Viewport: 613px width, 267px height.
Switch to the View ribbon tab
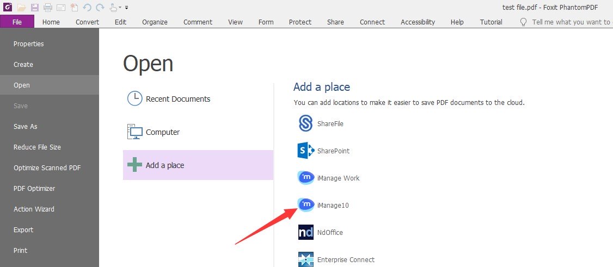point(235,22)
